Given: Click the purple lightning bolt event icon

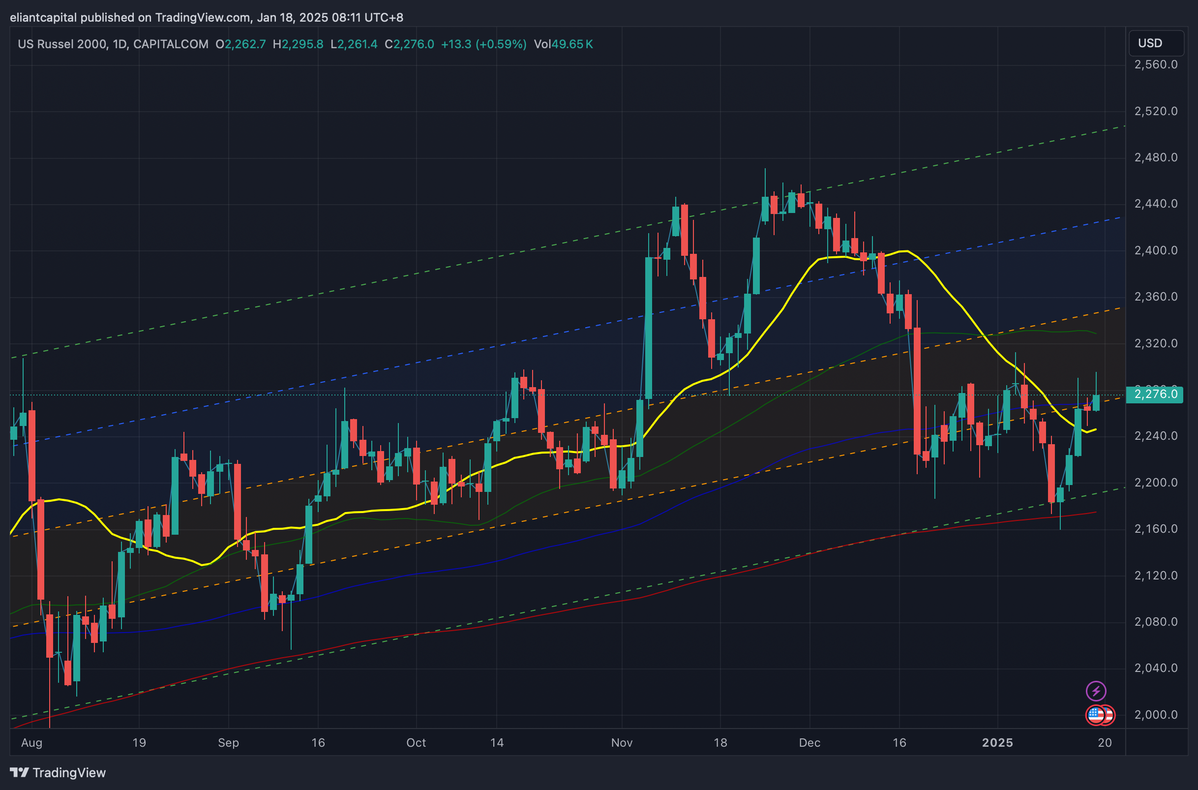Looking at the screenshot, I should (1096, 691).
